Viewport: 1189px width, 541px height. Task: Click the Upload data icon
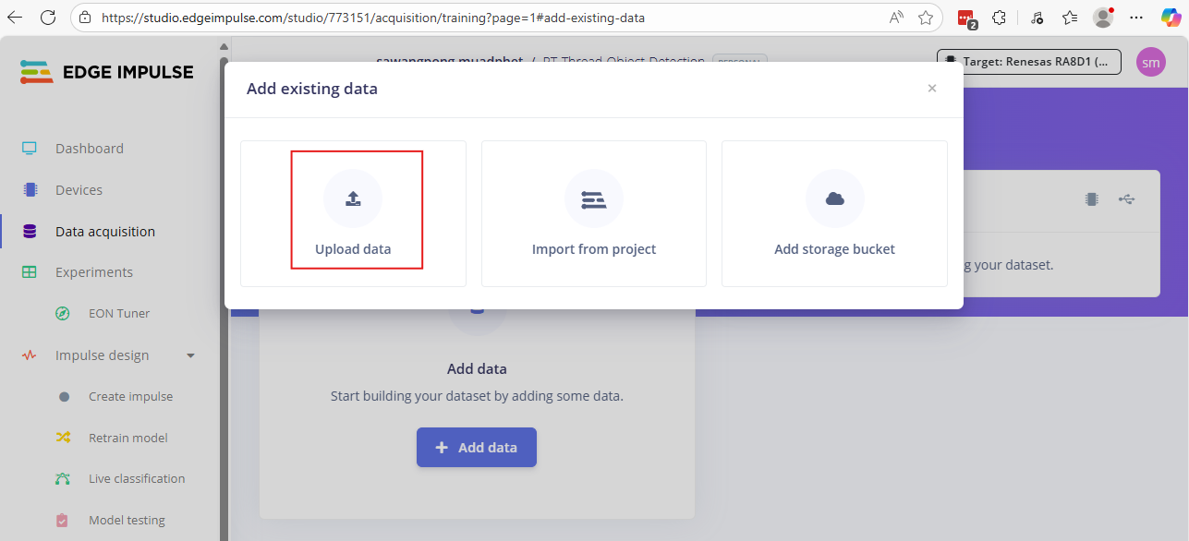pyautogui.click(x=353, y=198)
